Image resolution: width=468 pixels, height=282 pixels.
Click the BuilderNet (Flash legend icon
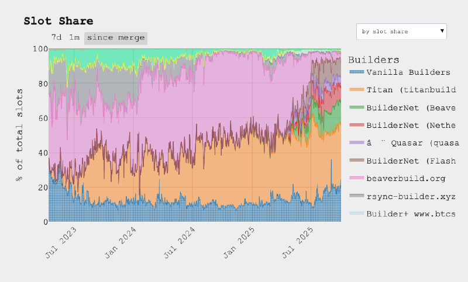(x=356, y=161)
